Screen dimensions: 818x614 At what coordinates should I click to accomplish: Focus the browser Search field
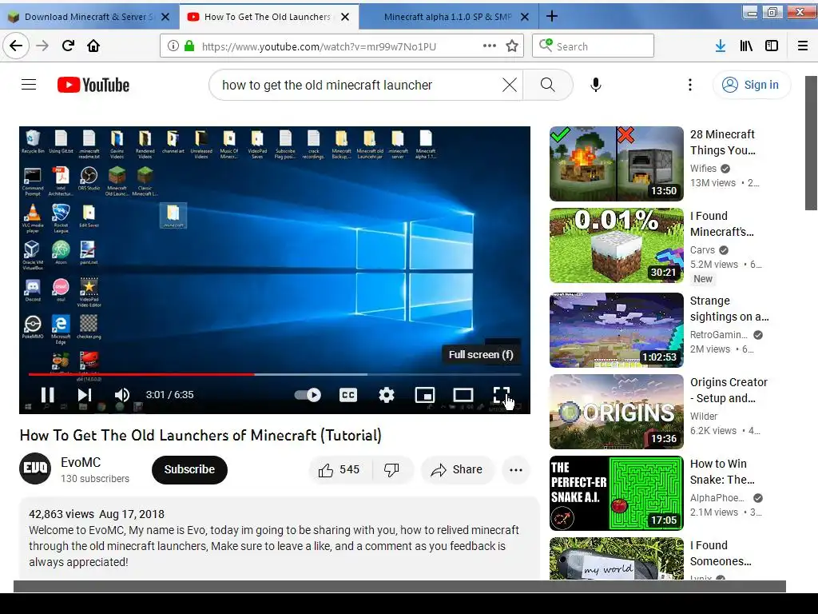click(x=594, y=46)
